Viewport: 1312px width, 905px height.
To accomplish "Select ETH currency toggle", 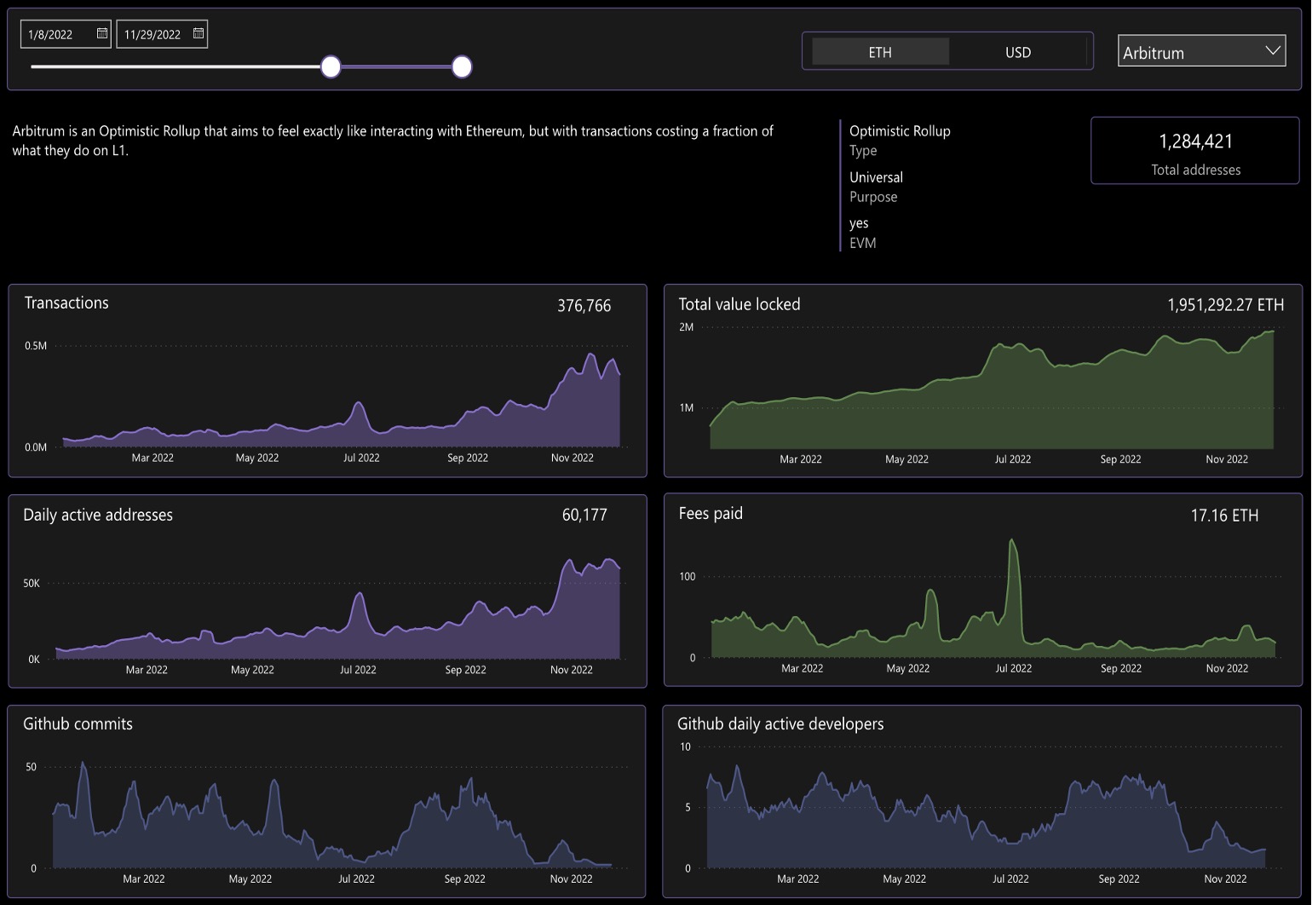I will pos(880,52).
